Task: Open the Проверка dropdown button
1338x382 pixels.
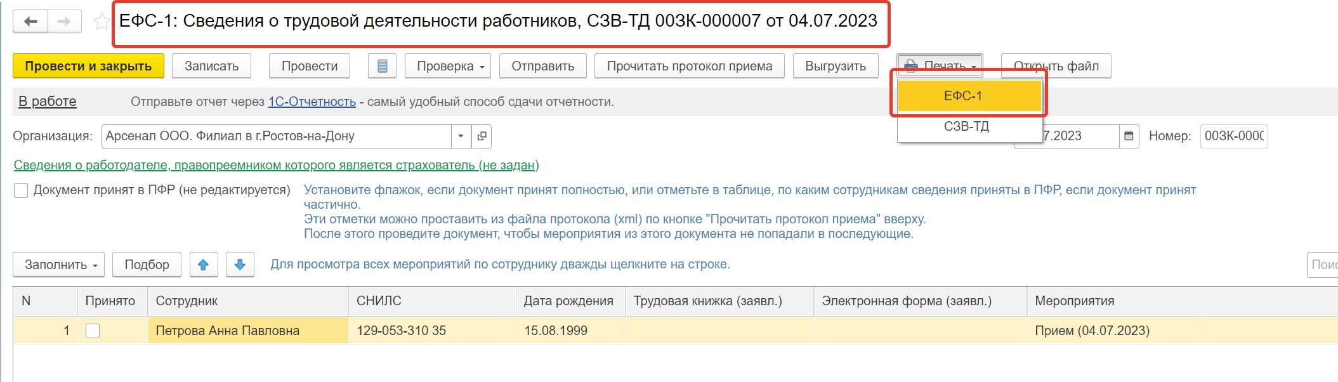Action: (x=447, y=66)
